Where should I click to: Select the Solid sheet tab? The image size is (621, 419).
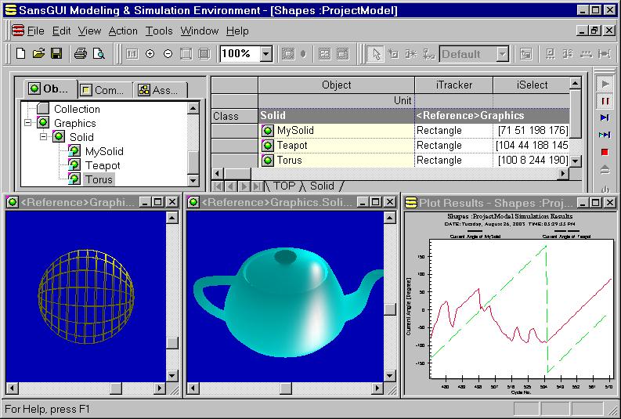pos(322,186)
